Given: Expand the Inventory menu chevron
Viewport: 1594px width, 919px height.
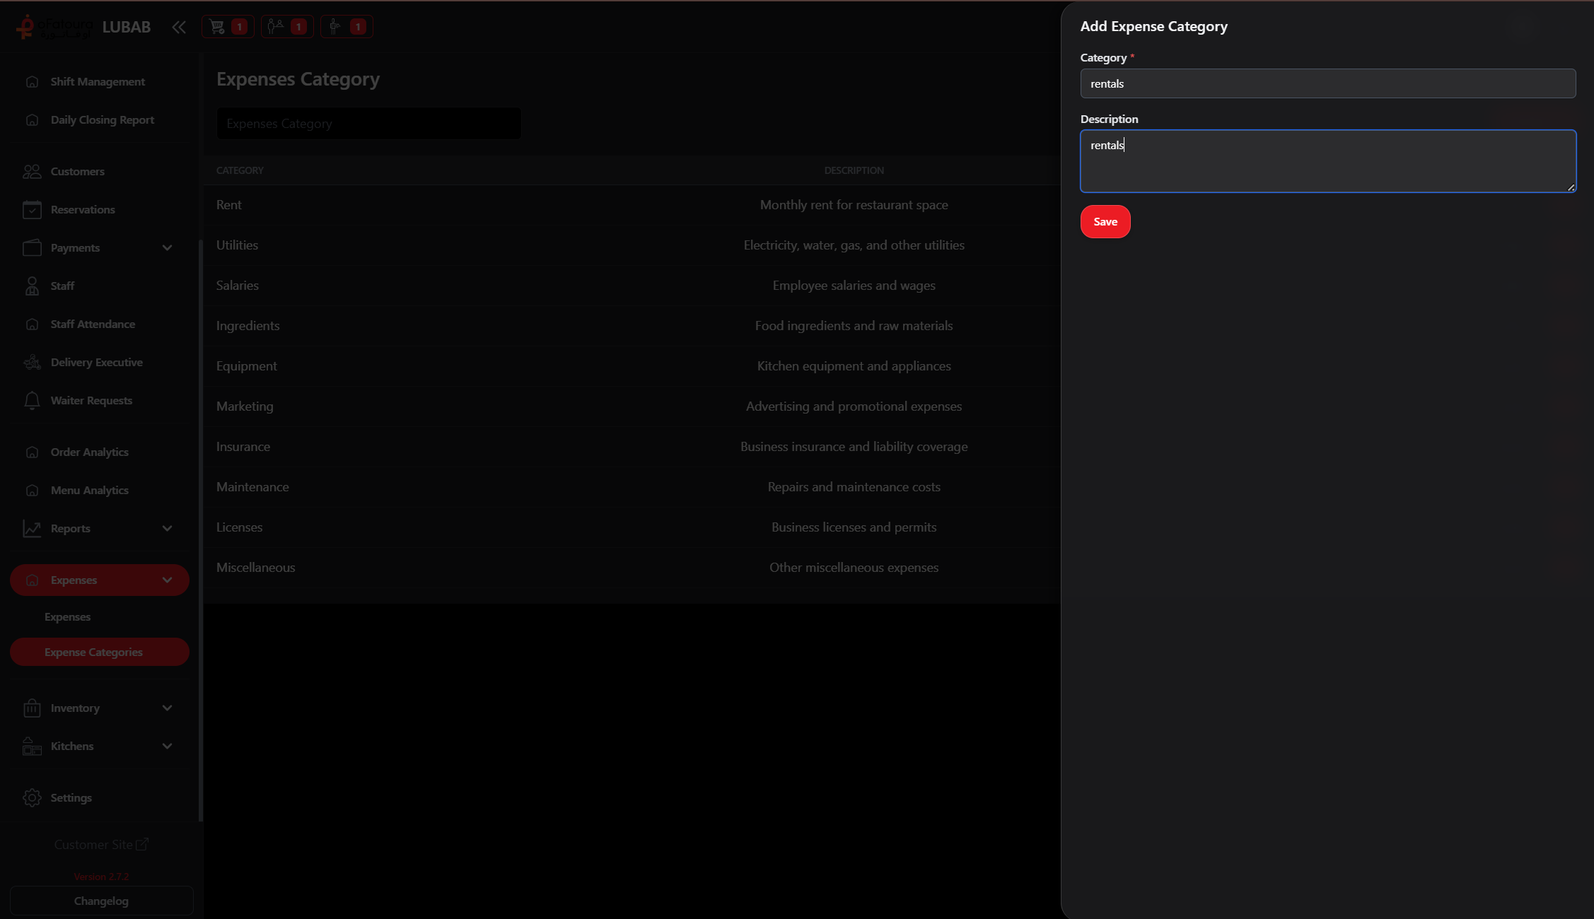Looking at the screenshot, I should point(167,708).
